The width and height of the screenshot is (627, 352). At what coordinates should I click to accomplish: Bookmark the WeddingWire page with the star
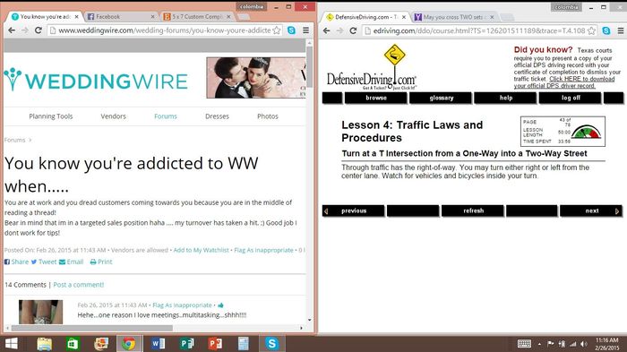click(276, 30)
